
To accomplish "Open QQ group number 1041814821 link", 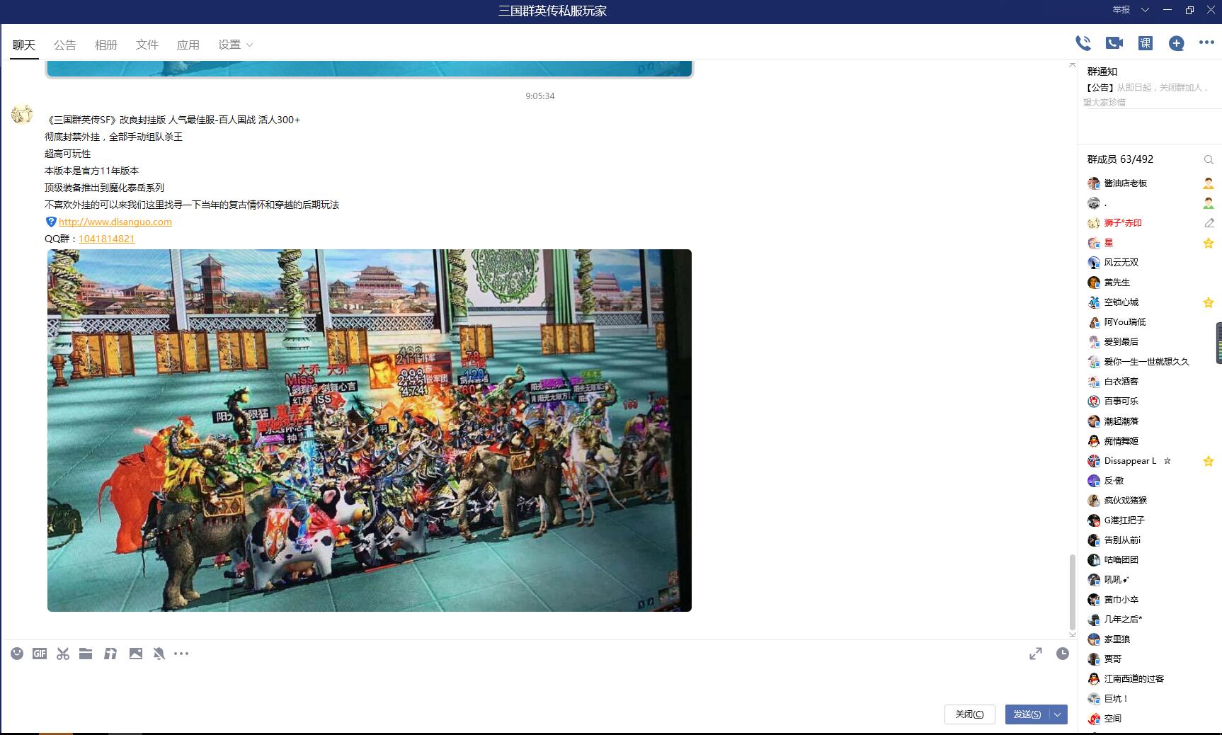I will pos(106,239).
